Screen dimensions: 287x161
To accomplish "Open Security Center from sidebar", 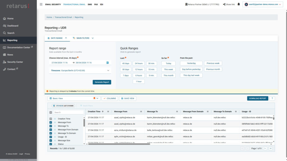I will [15, 62].
